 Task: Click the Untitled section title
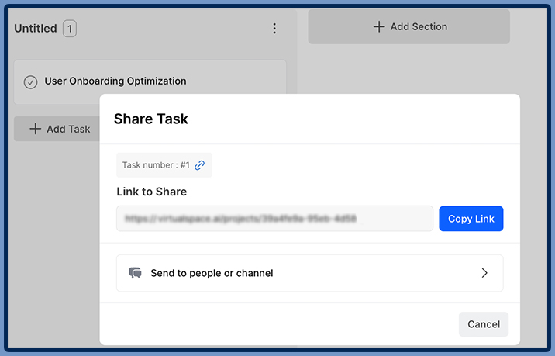click(x=36, y=29)
